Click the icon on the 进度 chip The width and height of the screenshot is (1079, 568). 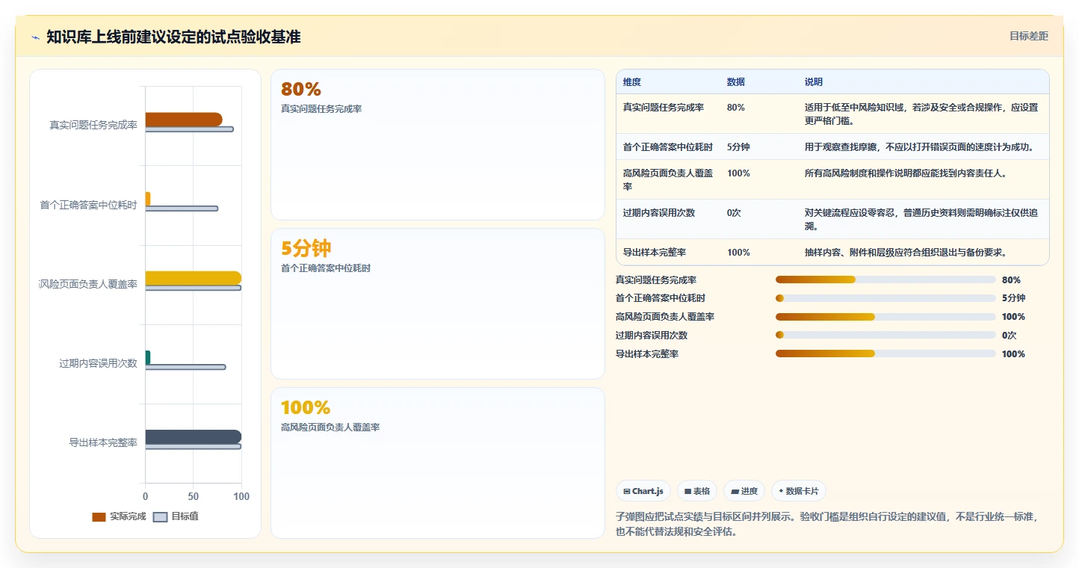point(735,491)
